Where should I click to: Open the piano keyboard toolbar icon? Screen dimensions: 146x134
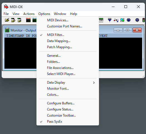tap(101, 20)
